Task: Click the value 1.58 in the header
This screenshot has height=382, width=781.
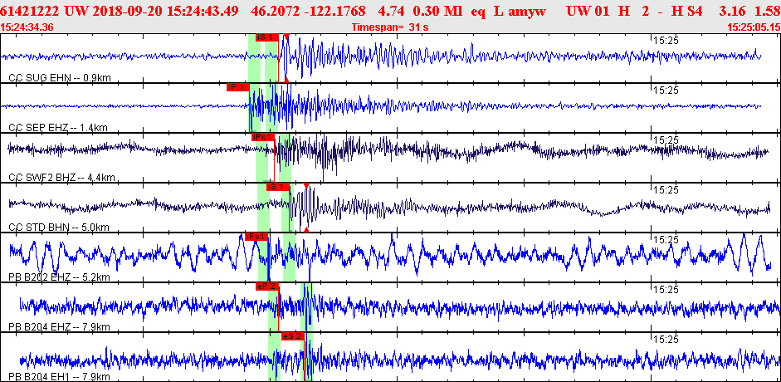Action: [767, 11]
